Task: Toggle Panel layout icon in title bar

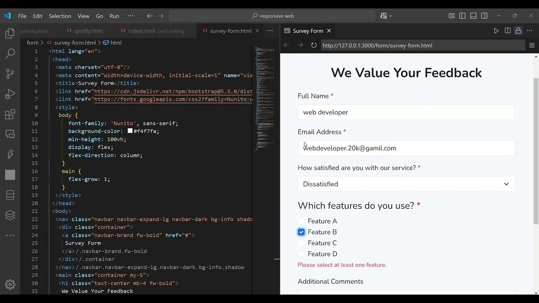Action: 473,16
